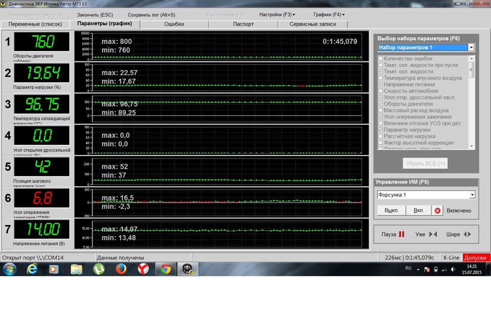Click the Вкл. actuator button
The height and width of the screenshot is (334, 491).
[418, 210]
